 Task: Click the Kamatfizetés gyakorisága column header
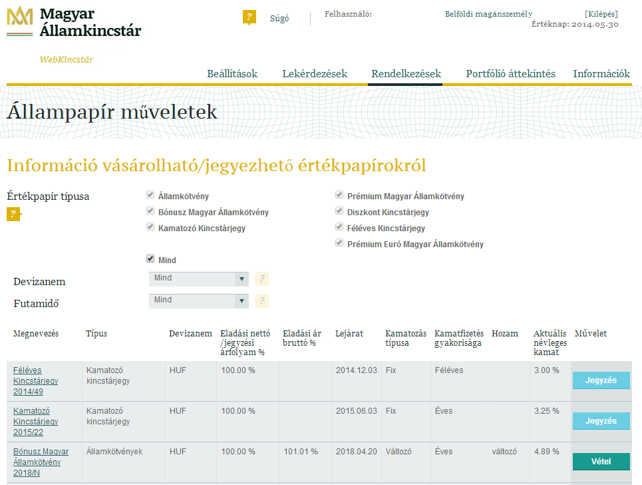(x=459, y=338)
